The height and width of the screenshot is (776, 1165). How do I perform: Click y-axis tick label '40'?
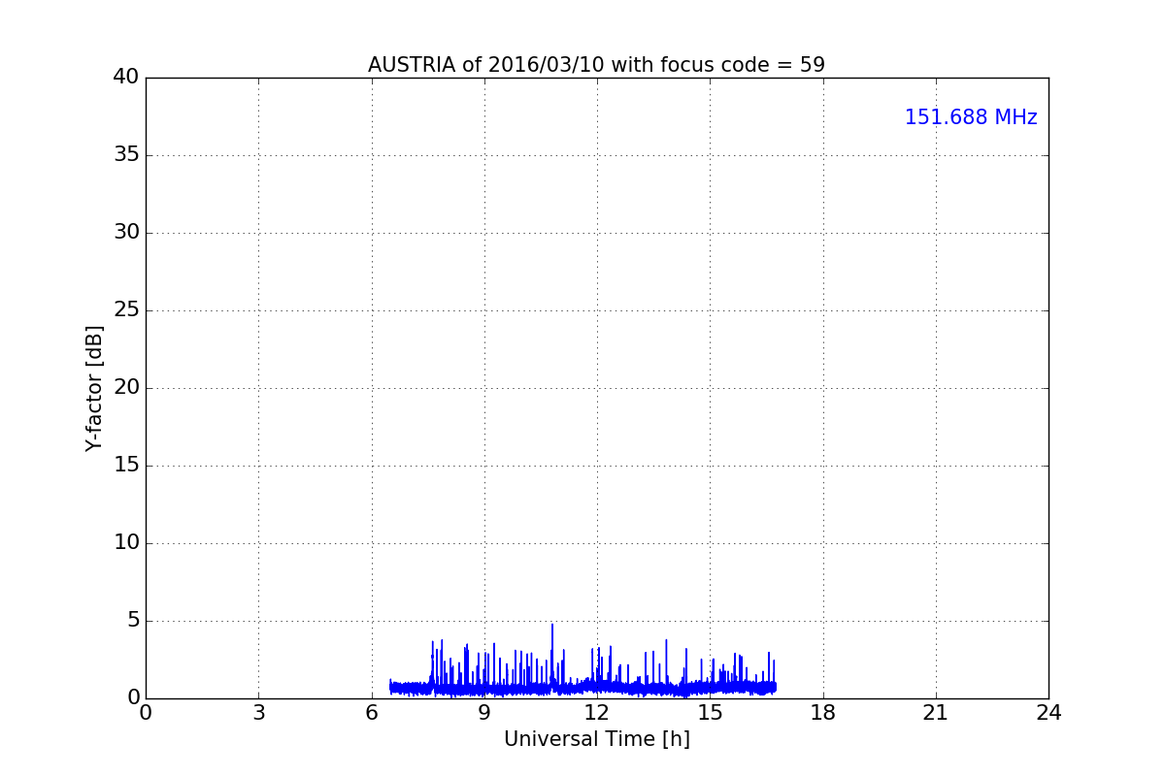(126, 78)
